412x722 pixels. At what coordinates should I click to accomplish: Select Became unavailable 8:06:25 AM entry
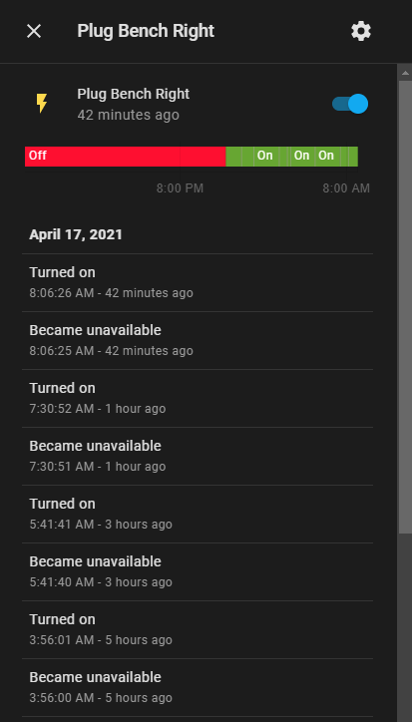pos(198,341)
